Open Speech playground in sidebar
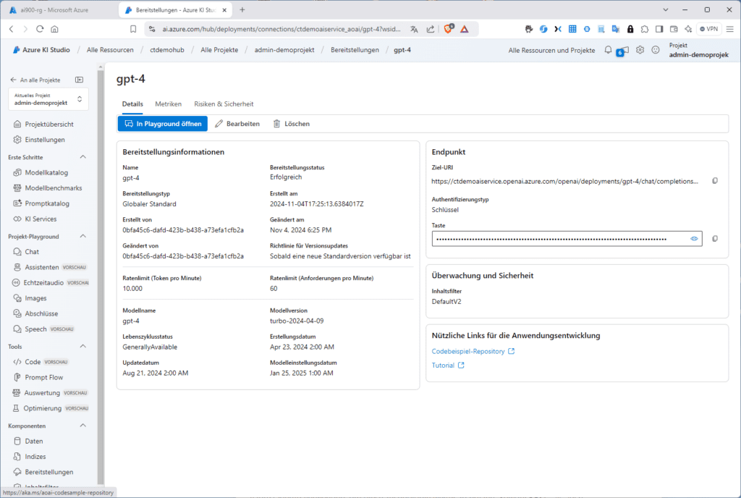 click(43, 329)
